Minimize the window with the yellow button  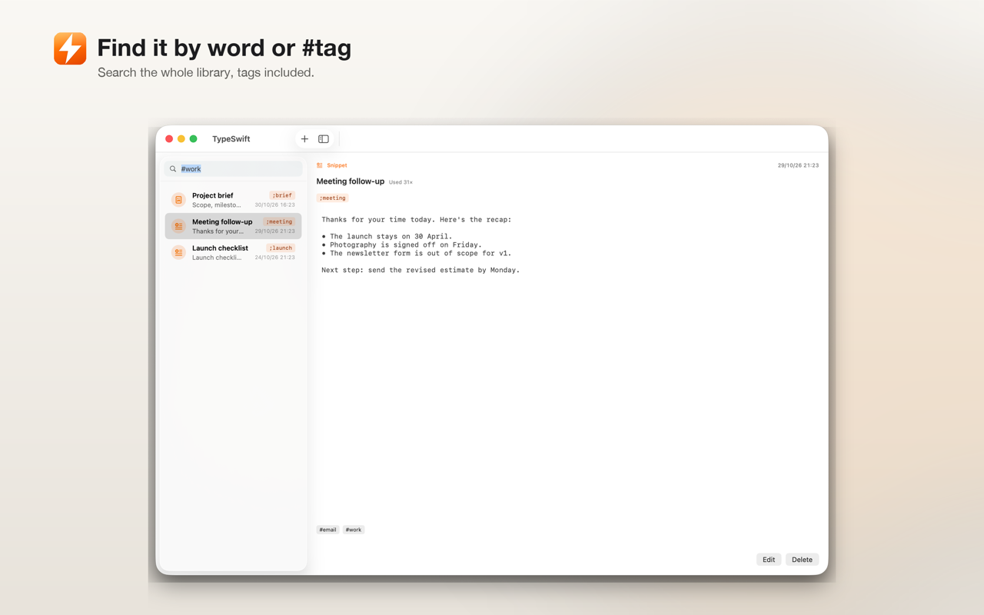point(181,139)
